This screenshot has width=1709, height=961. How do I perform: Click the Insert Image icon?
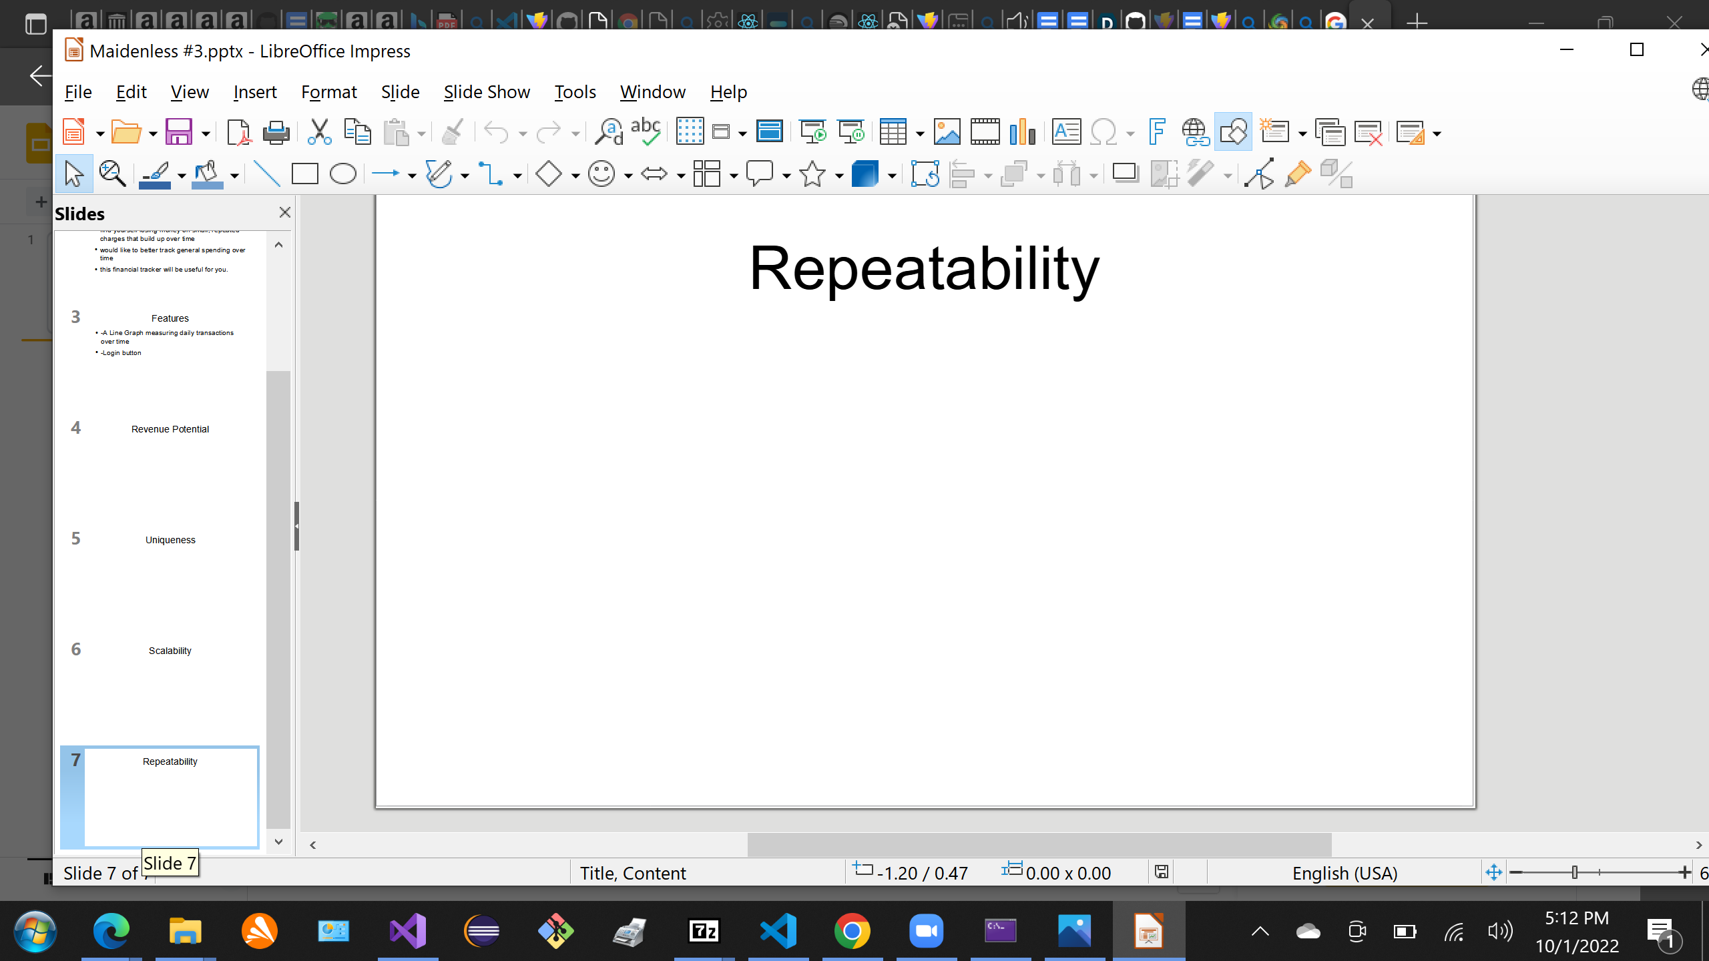pos(947,132)
